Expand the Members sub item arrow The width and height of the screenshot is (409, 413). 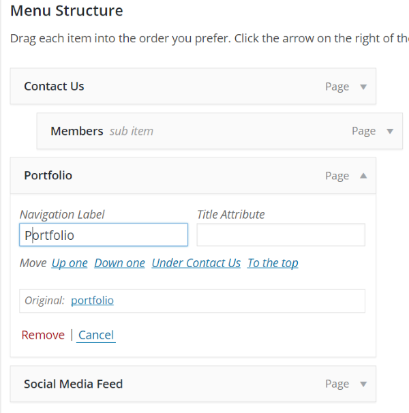[x=390, y=131]
